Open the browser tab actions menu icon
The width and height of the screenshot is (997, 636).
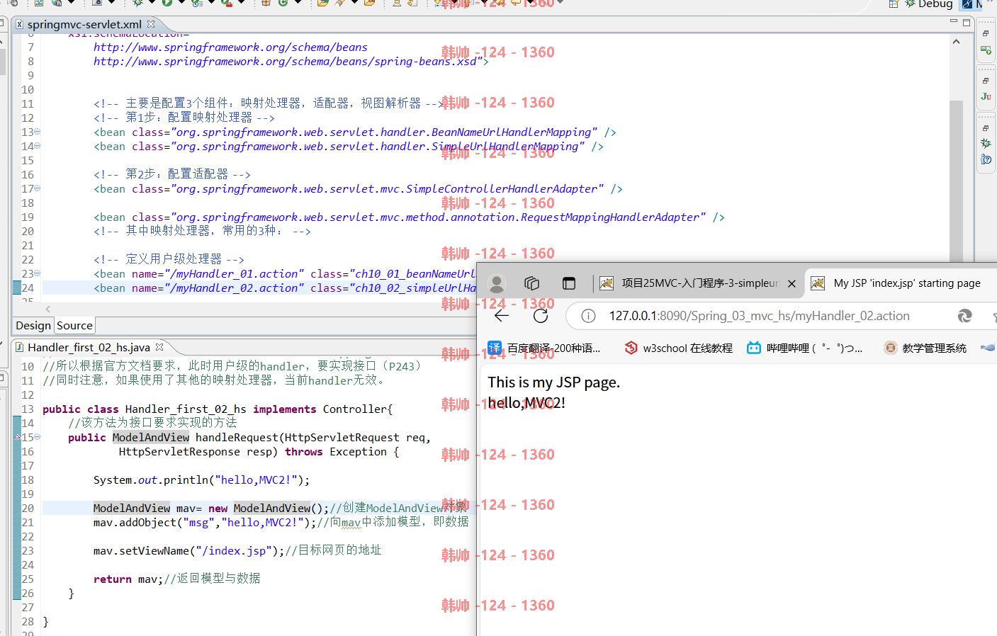coord(569,283)
